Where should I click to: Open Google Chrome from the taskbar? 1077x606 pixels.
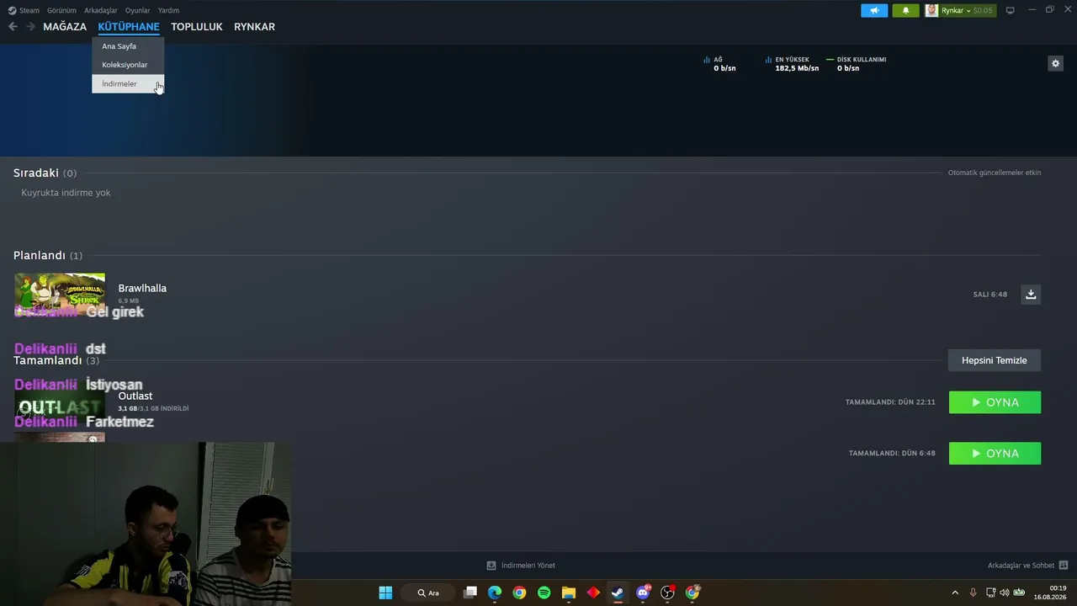[519, 593]
